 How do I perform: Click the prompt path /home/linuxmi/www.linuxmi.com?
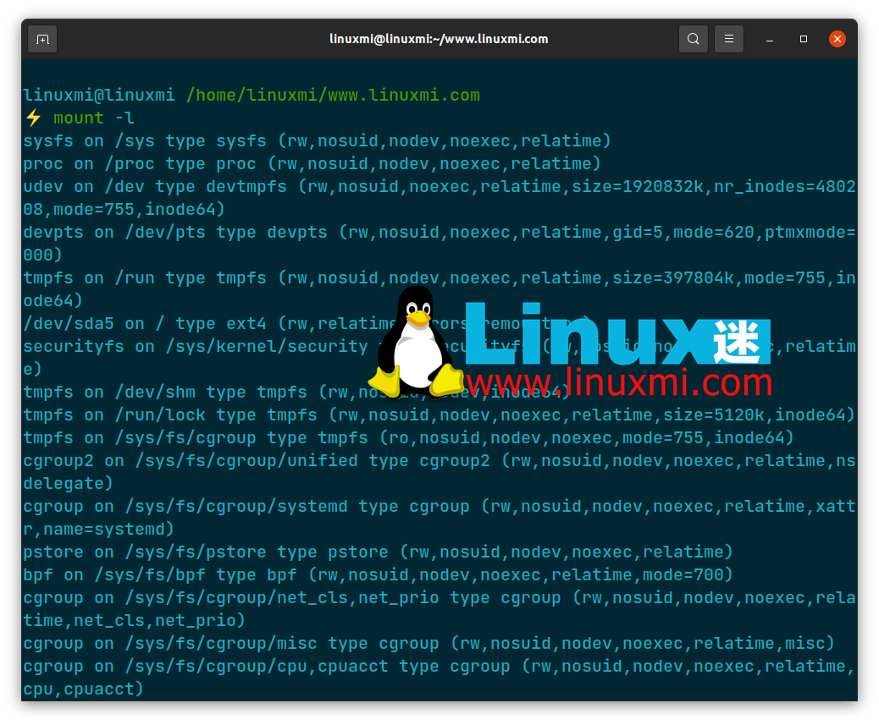(x=333, y=96)
